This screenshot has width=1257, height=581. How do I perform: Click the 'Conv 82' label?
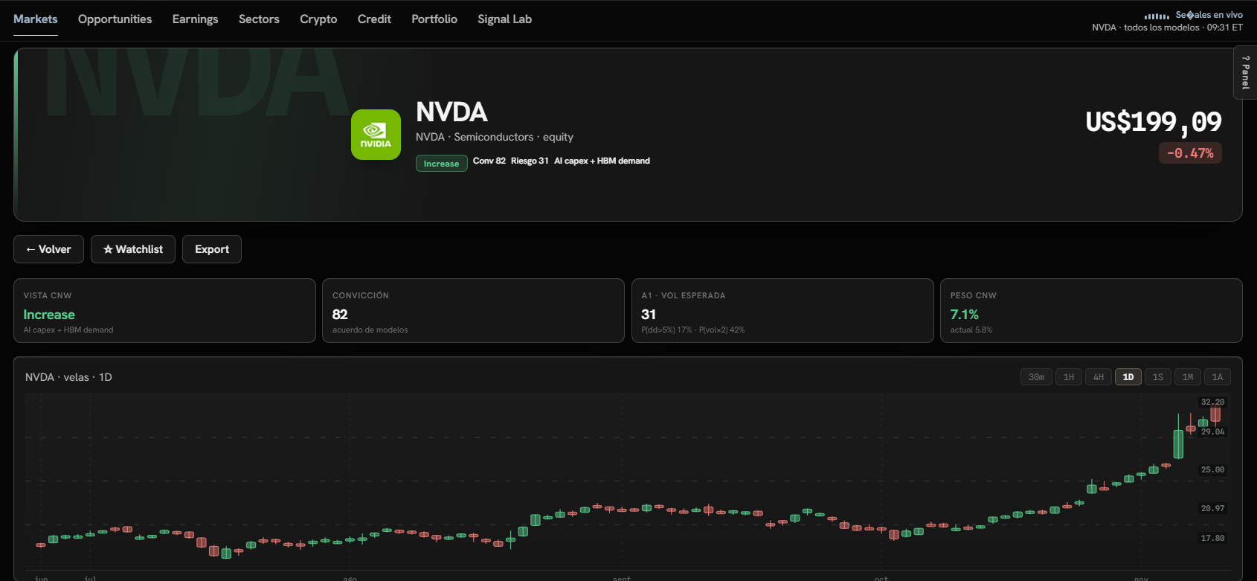point(489,161)
